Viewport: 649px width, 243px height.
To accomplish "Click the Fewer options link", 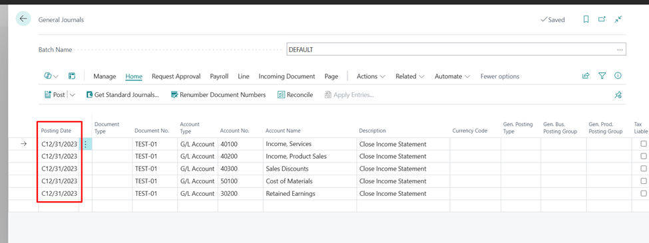I will [x=500, y=76].
